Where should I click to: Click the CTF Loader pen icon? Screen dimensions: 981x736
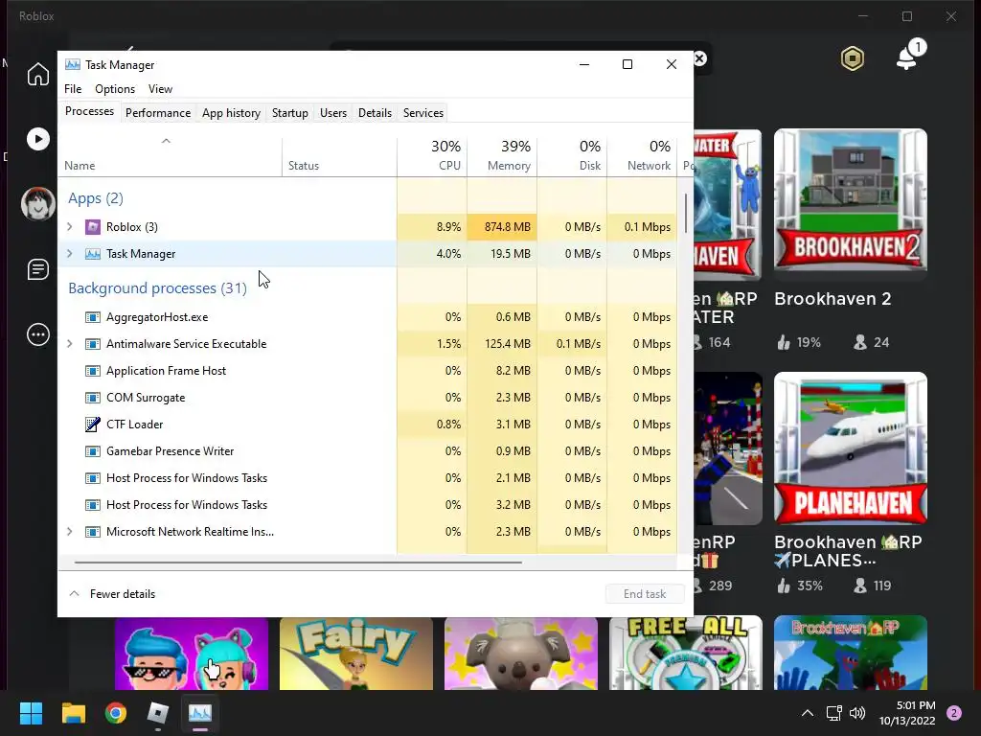coord(93,425)
